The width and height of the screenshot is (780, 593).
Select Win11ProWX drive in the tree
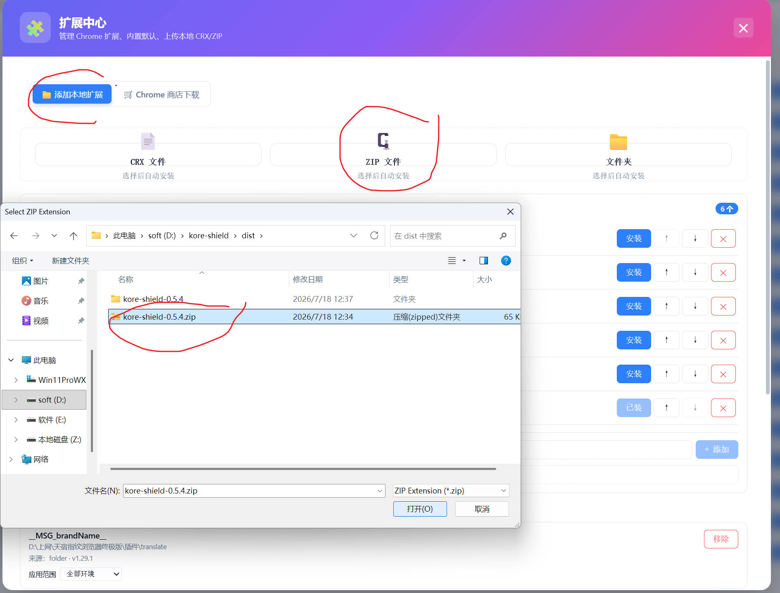coord(56,380)
